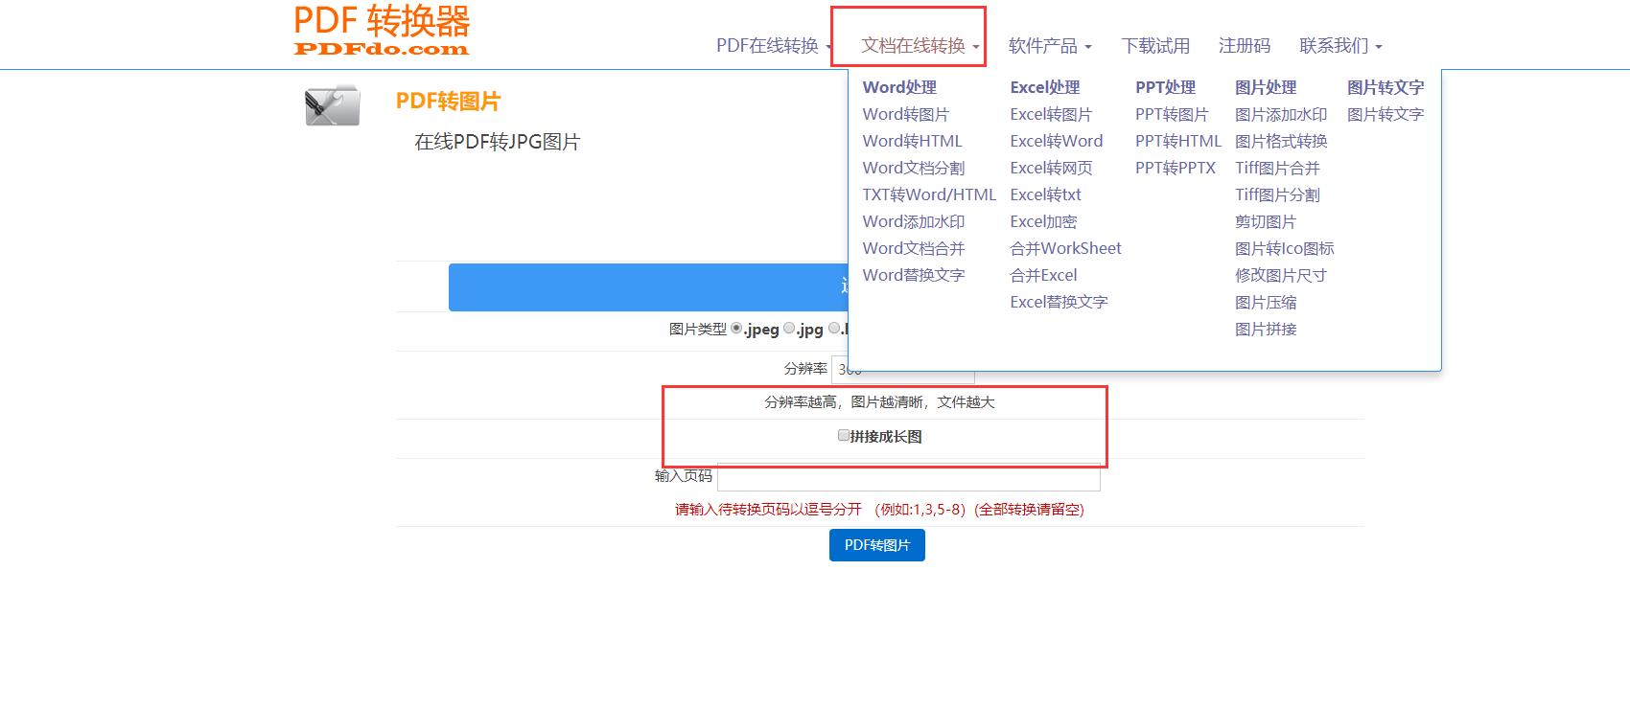
Task: Open the 图片拼接 tool
Action: (x=1266, y=329)
